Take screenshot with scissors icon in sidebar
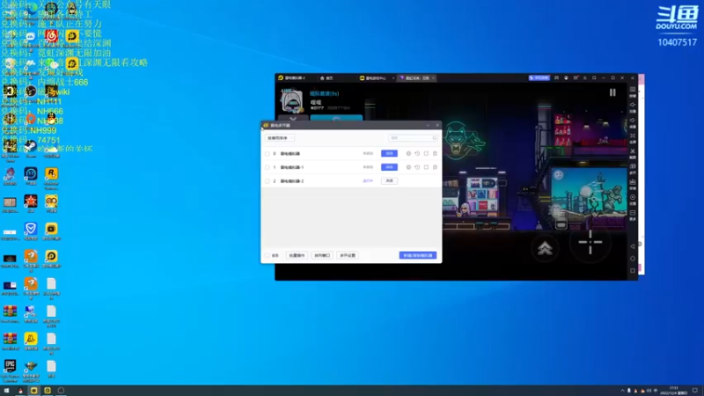Screen dimensions: 704x396 pyautogui.click(x=632, y=152)
